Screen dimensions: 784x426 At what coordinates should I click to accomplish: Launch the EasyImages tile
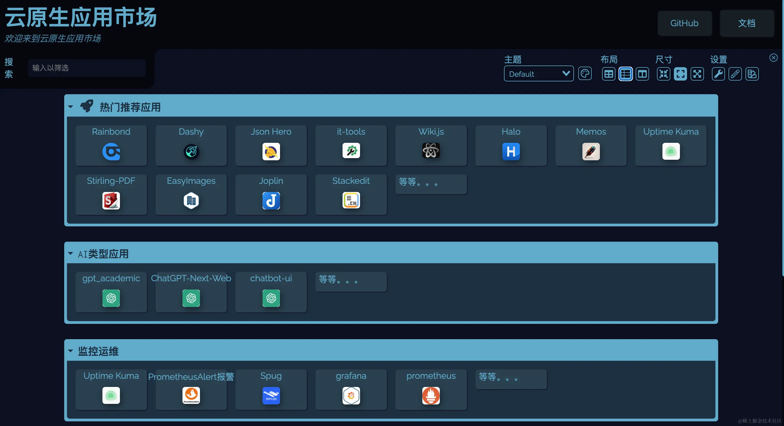coord(191,195)
